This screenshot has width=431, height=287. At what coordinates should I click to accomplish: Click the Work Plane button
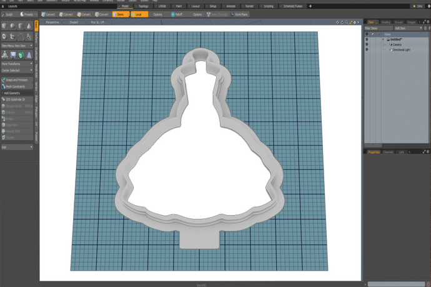pyautogui.click(x=239, y=14)
